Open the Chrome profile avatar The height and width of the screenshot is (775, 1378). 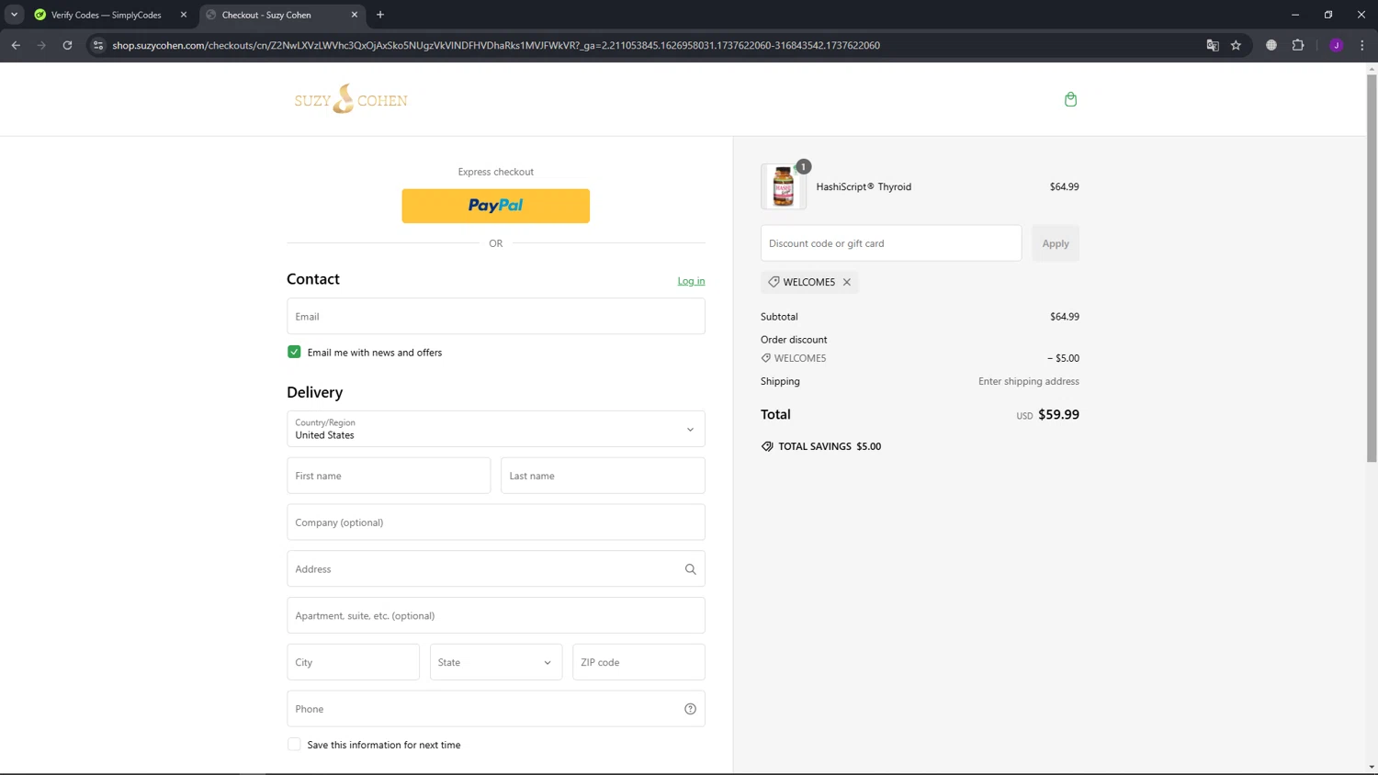1337,45
